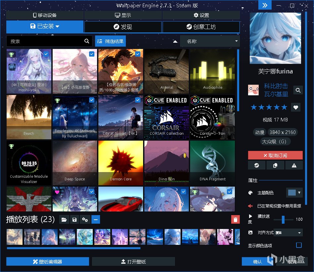Image resolution: width=314 pixels, height=272 pixels.
Task: Select the Dino Run wallpaper
Action: (167, 163)
